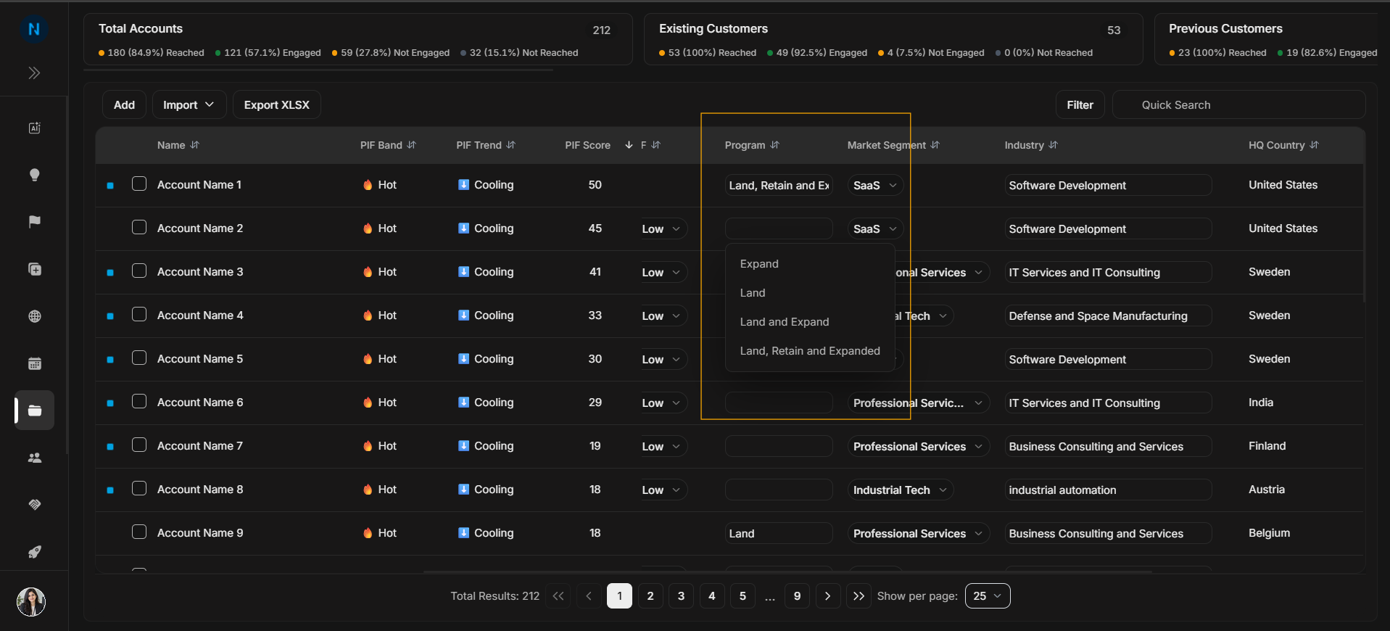Go to page 2 of results
The height and width of the screenshot is (631, 1390).
(x=650, y=596)
